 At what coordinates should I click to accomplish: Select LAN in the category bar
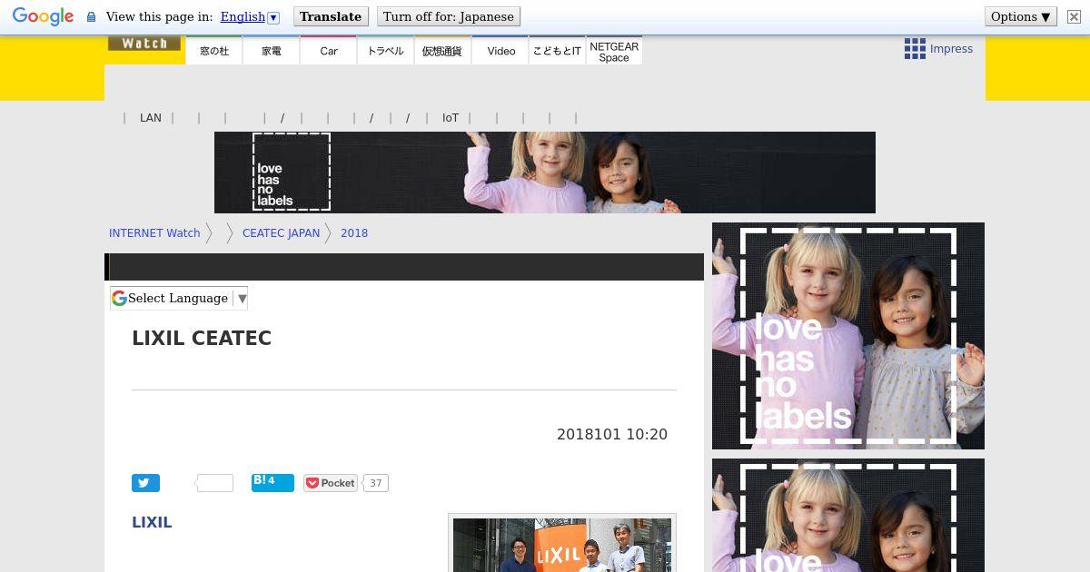(151, 118)
